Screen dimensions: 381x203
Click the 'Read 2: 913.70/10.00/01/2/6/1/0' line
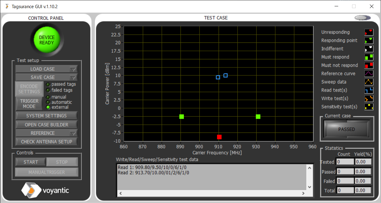[x=154, y=173]
